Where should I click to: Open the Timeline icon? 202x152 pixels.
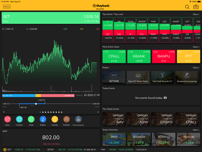19,119
